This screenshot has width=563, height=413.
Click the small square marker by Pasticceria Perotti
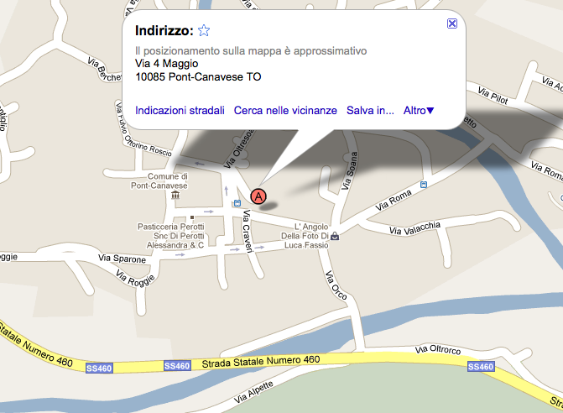click(x=192, y=217)
